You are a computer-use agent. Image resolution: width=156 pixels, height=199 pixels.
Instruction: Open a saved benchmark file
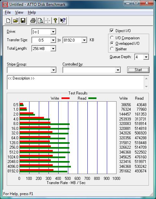pos(16,20)
